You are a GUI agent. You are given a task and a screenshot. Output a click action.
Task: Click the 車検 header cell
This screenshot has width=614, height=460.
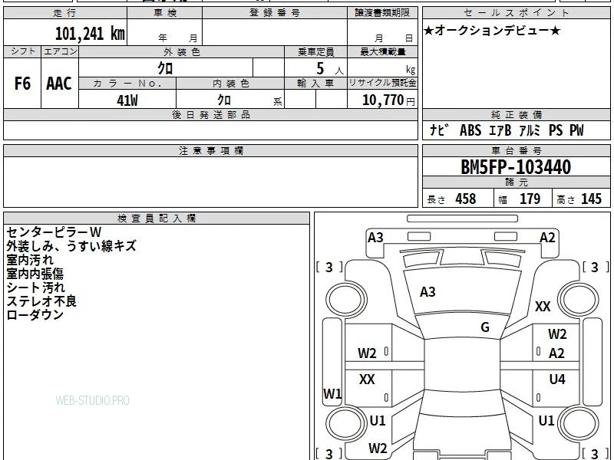[165, 13]
